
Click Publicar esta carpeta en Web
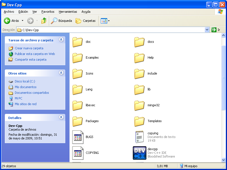point(35,54)
